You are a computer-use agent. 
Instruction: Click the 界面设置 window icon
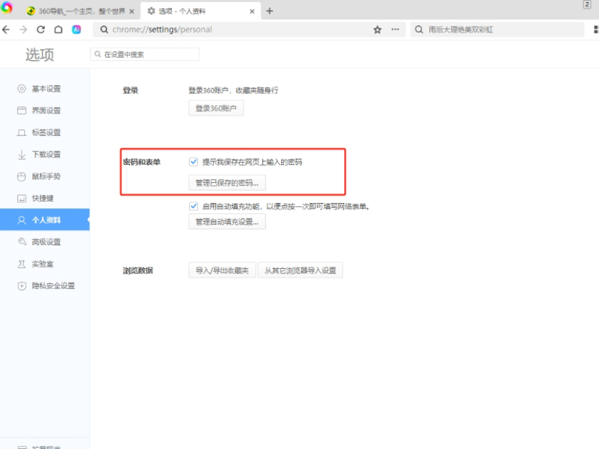pyautogui.click(x=21, y=111)
